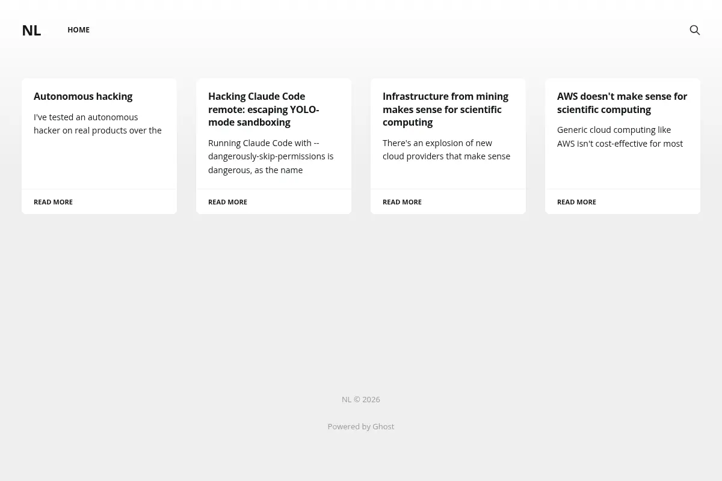Follow the 'Powered by Ghost' footer link

[361, 426]
